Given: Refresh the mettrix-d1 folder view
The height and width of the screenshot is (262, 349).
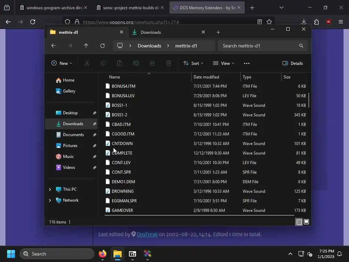Looking at the screenshot, I should (102, 46).
